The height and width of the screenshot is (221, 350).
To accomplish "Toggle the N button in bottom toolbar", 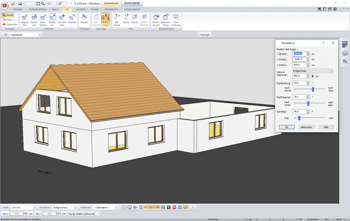I will [157, 207].
